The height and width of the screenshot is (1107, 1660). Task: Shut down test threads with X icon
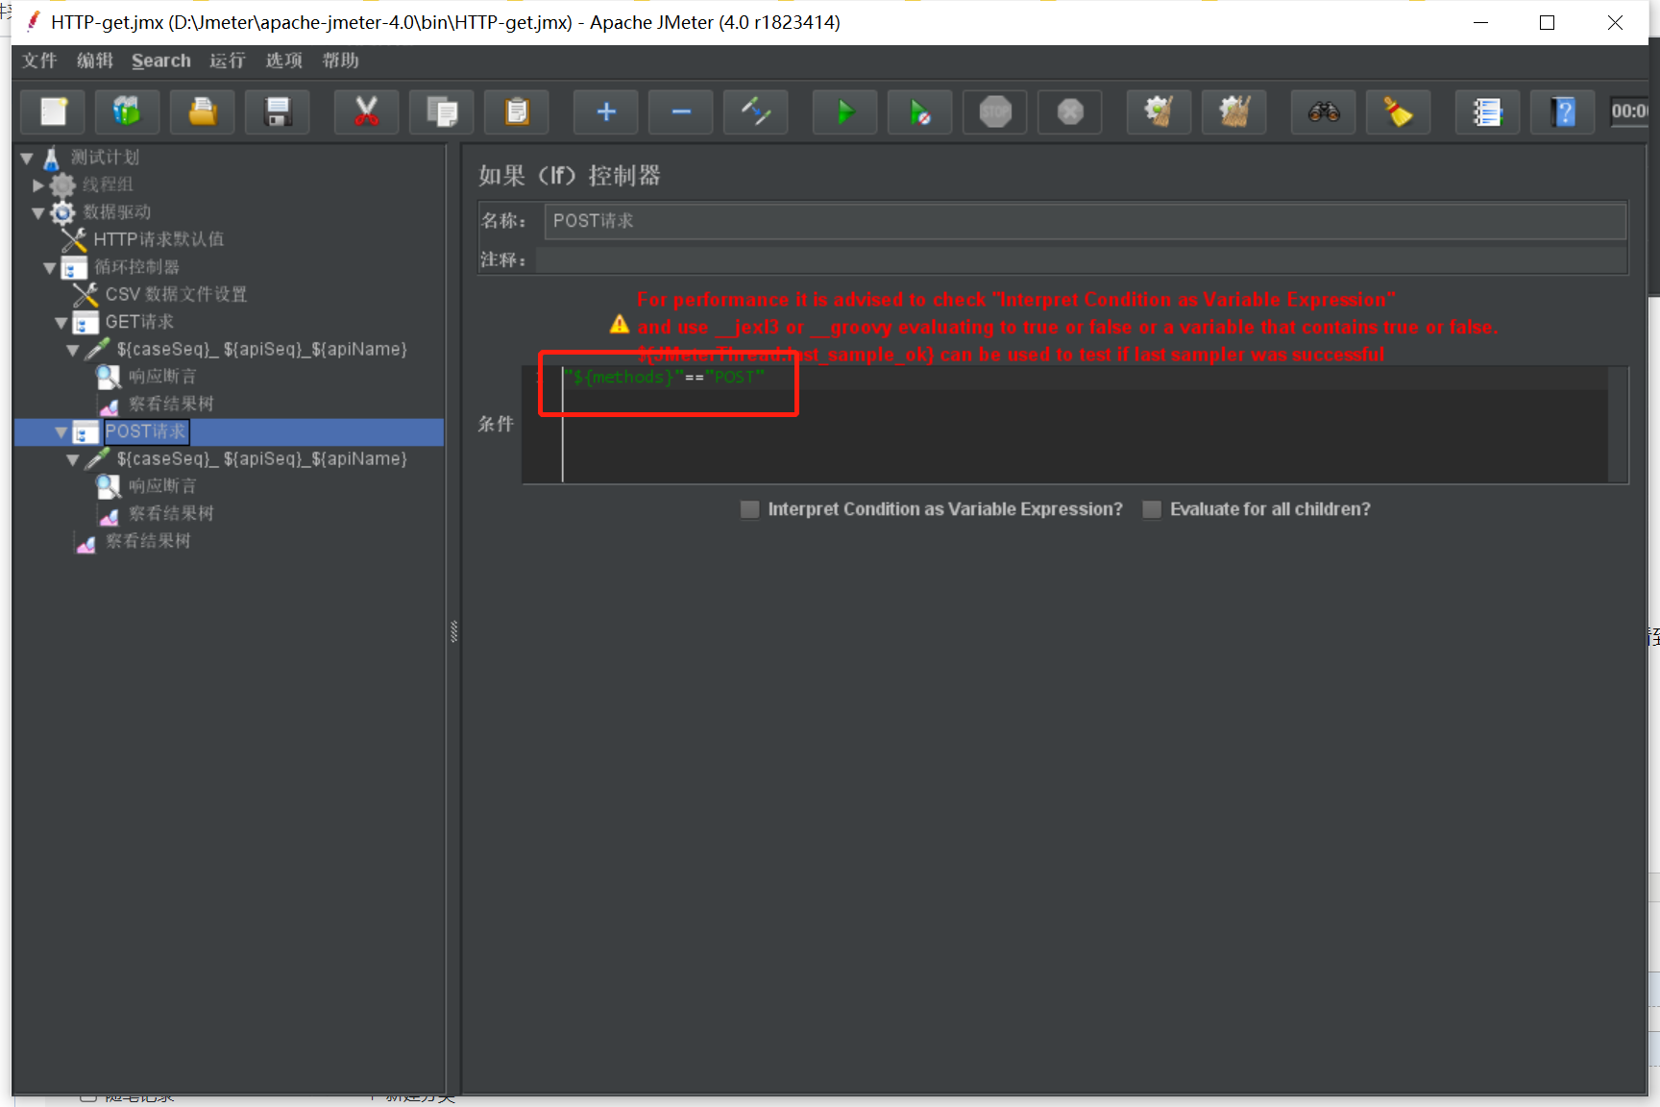[x=1070, y=112]
